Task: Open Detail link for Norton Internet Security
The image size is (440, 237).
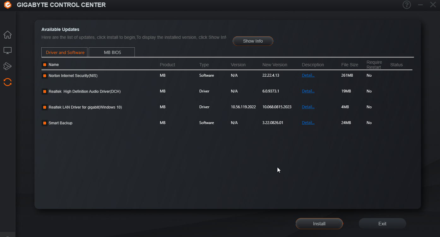Action: pos(308,75)
